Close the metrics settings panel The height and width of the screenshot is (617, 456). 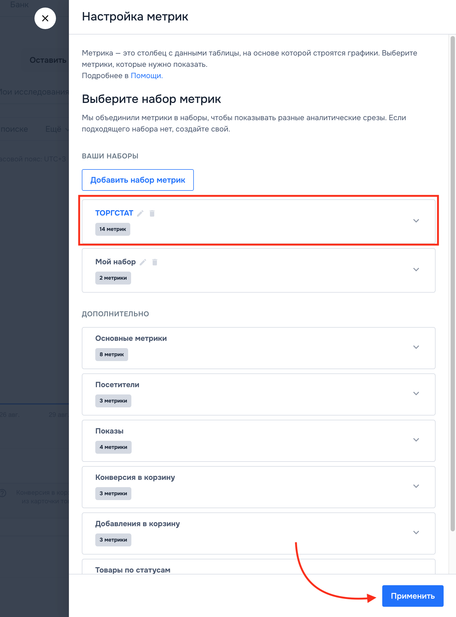pyautogui.click(x=45, y=18)
